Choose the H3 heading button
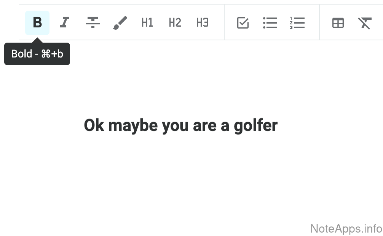Viewport: 383px width, 236px height. (x=202, y=23)
